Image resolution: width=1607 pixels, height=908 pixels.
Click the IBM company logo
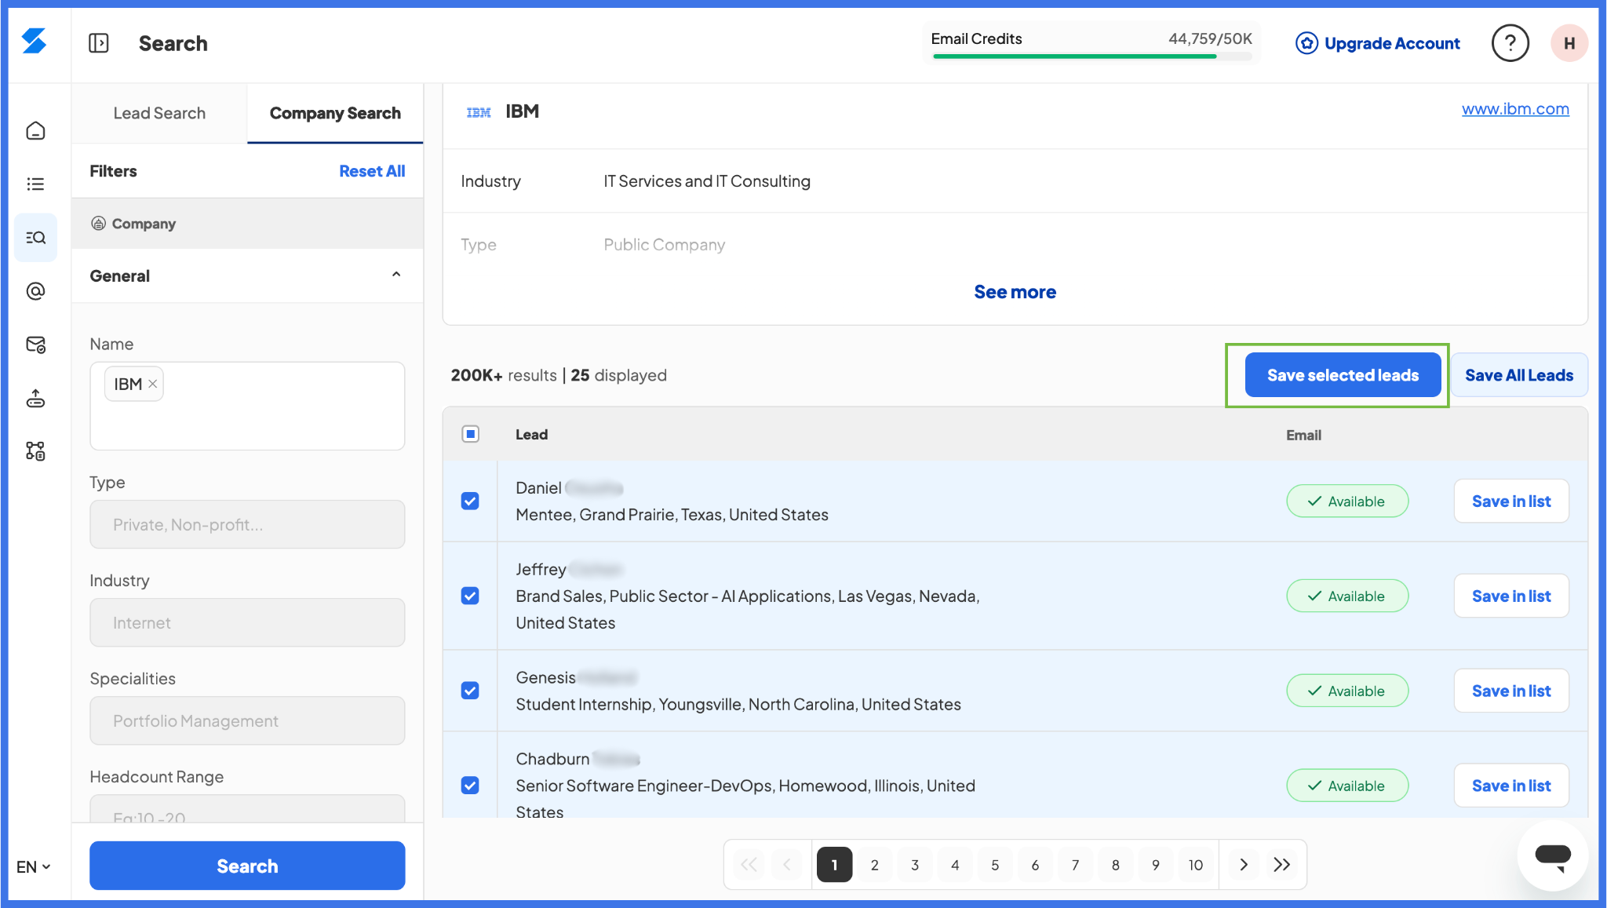(x=479, y=112)
